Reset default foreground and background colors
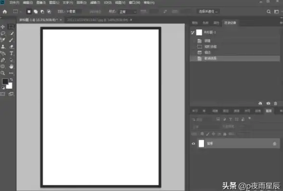This screenshot has width=283, height=191. (3, 88)
